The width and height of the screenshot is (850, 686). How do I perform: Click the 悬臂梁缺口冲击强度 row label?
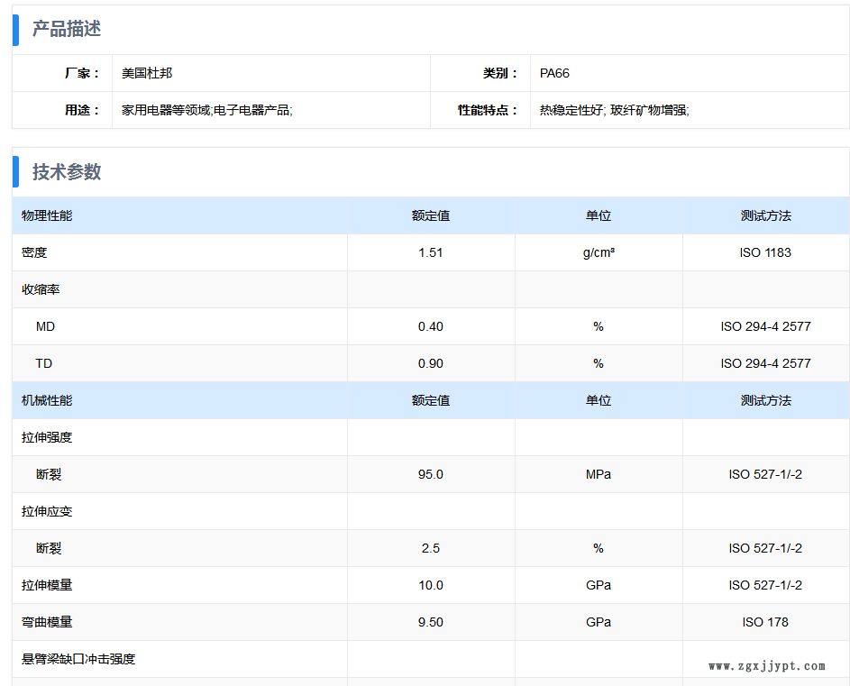(78, 660)
